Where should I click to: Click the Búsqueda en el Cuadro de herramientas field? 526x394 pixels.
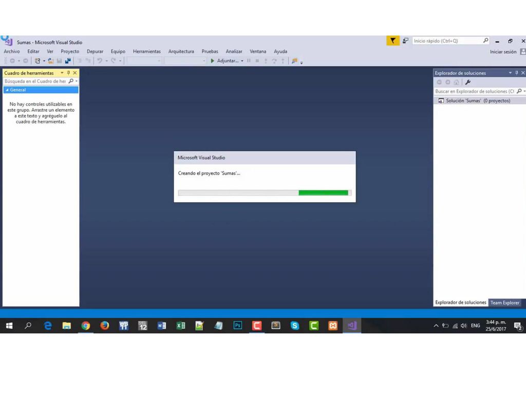coord(41,81)
